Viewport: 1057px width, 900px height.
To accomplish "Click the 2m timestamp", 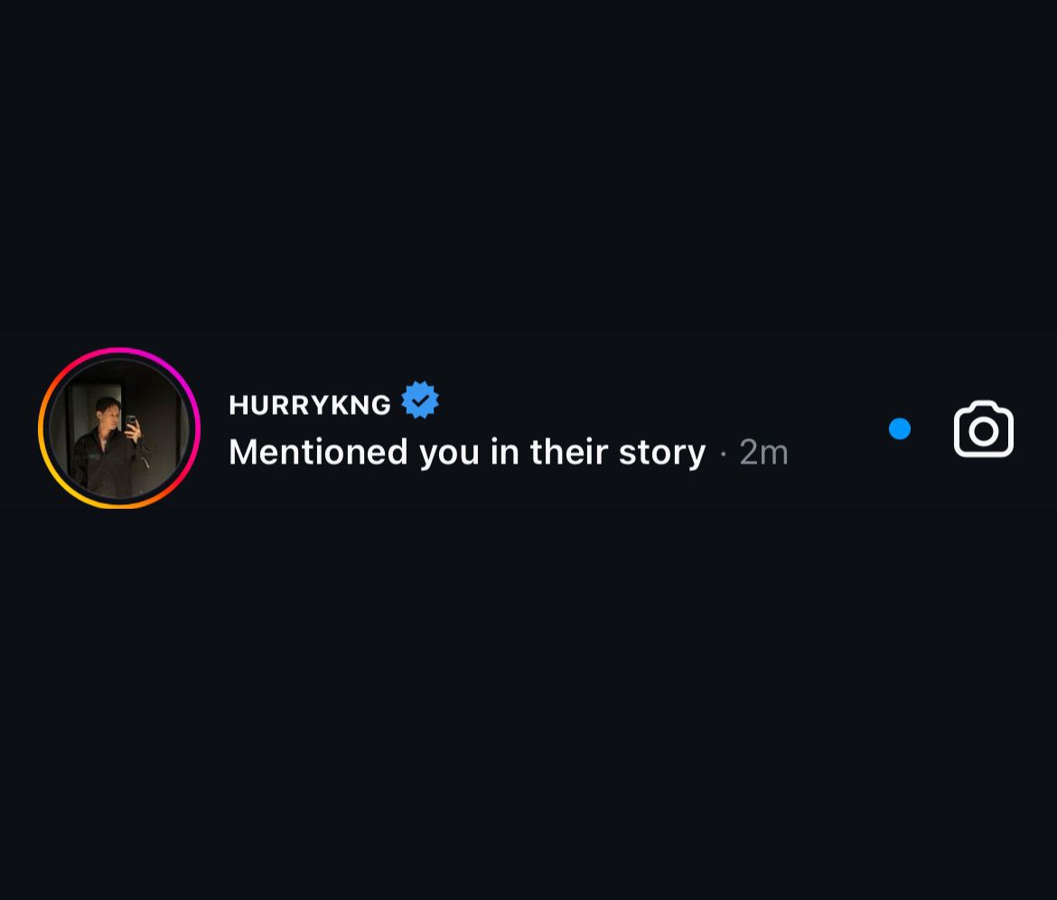I will (763, 453).
